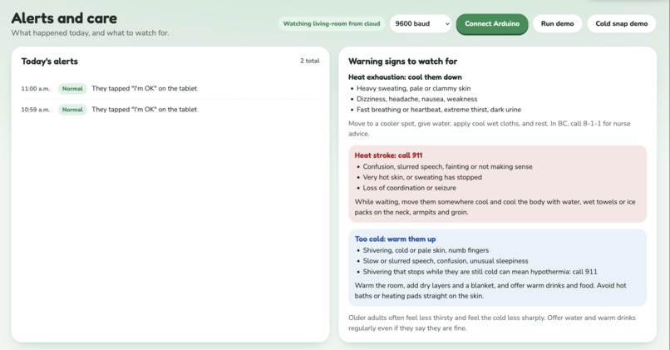This screenshot has height=350, width=670.
Task: Click Slow or slurred speech, confusion bullet
Action: pyautogui.click(x=446, y=261)
